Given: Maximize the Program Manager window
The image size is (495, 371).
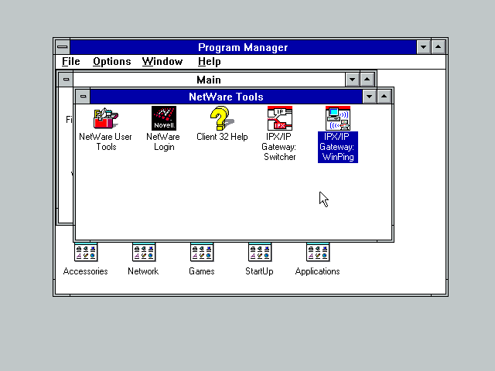Looking at the screenshot, I should click(x=439, y=47).
